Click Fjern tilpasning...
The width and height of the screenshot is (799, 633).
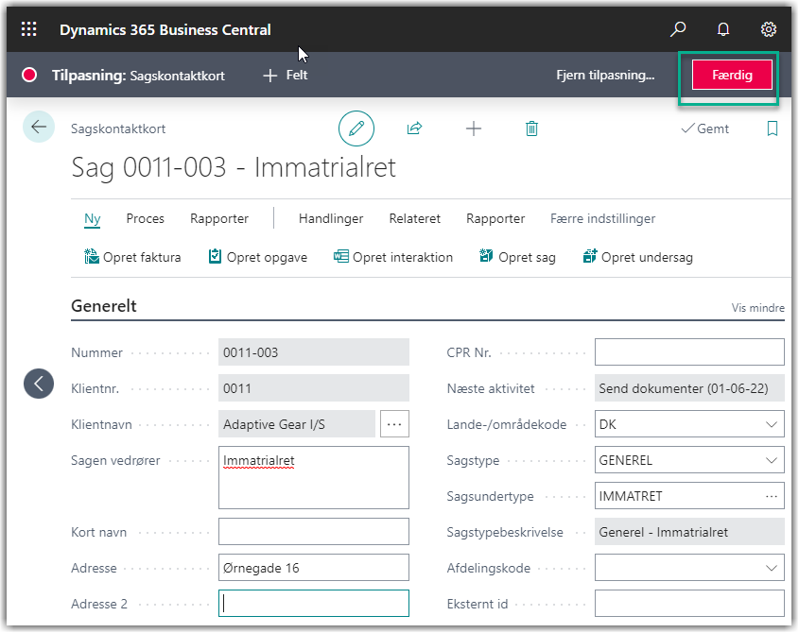605,76
